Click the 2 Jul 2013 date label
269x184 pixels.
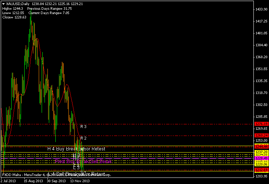pyautogui.click(x=9, y=180)
